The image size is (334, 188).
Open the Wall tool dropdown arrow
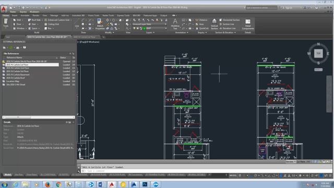22,20
